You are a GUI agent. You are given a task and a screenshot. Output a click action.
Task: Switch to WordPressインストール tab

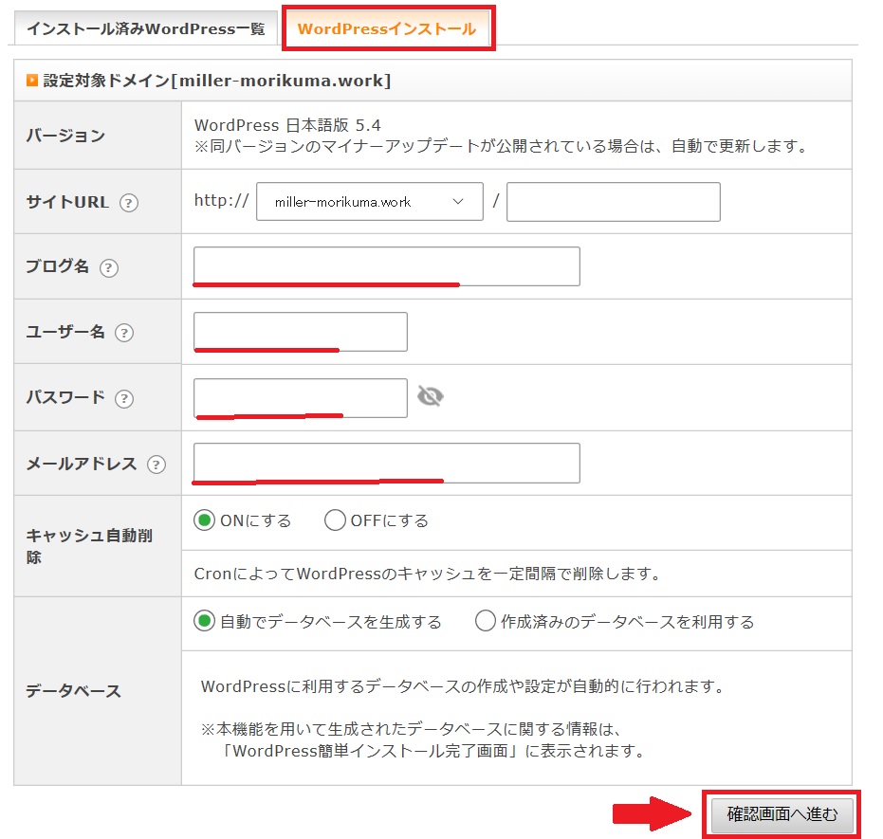[387, 28]
